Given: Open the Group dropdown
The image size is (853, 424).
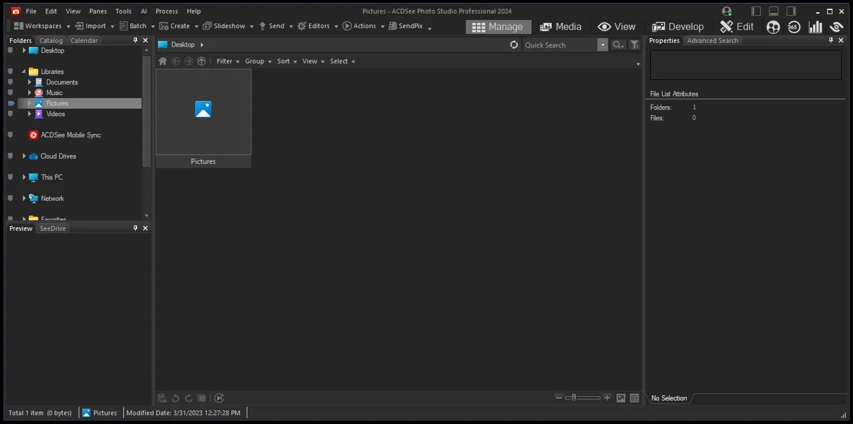Looking at the screenshot, I should 258,61.
